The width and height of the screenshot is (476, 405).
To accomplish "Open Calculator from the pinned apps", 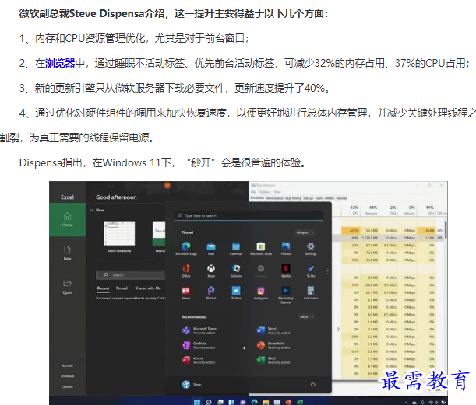I will (311, 293).
